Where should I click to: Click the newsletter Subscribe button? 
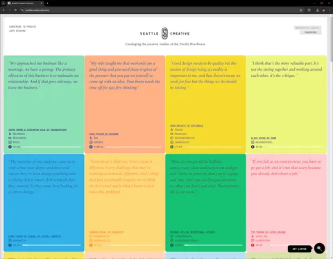(311, 33)
